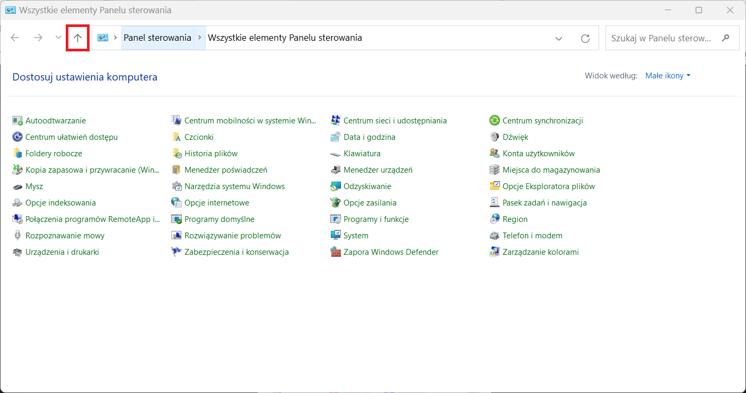Click the Region globe icon
This screenshot has width=746, height=393.
point(495,219)
